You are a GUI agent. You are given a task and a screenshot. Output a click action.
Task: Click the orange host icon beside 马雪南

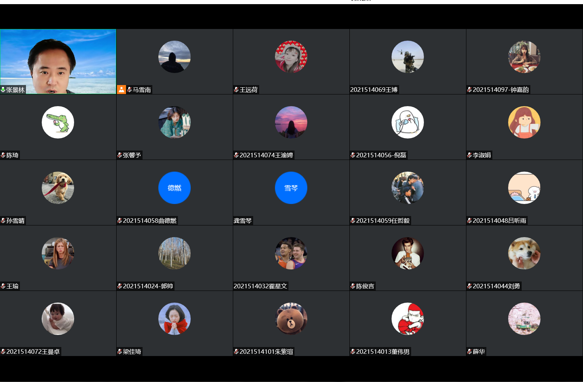tap(121, 90)
